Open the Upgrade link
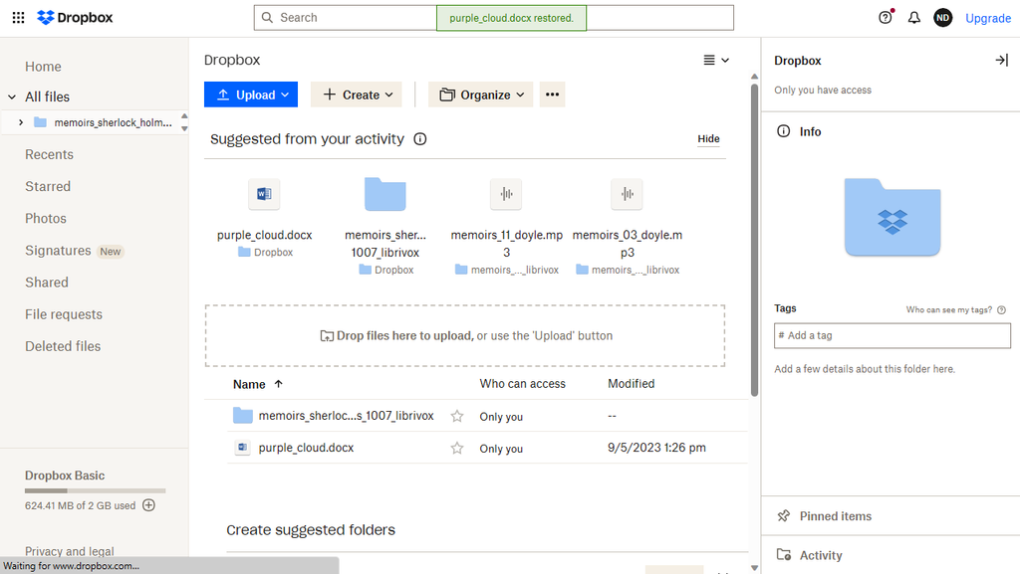Screen dimensions: 1020x574 987,17
